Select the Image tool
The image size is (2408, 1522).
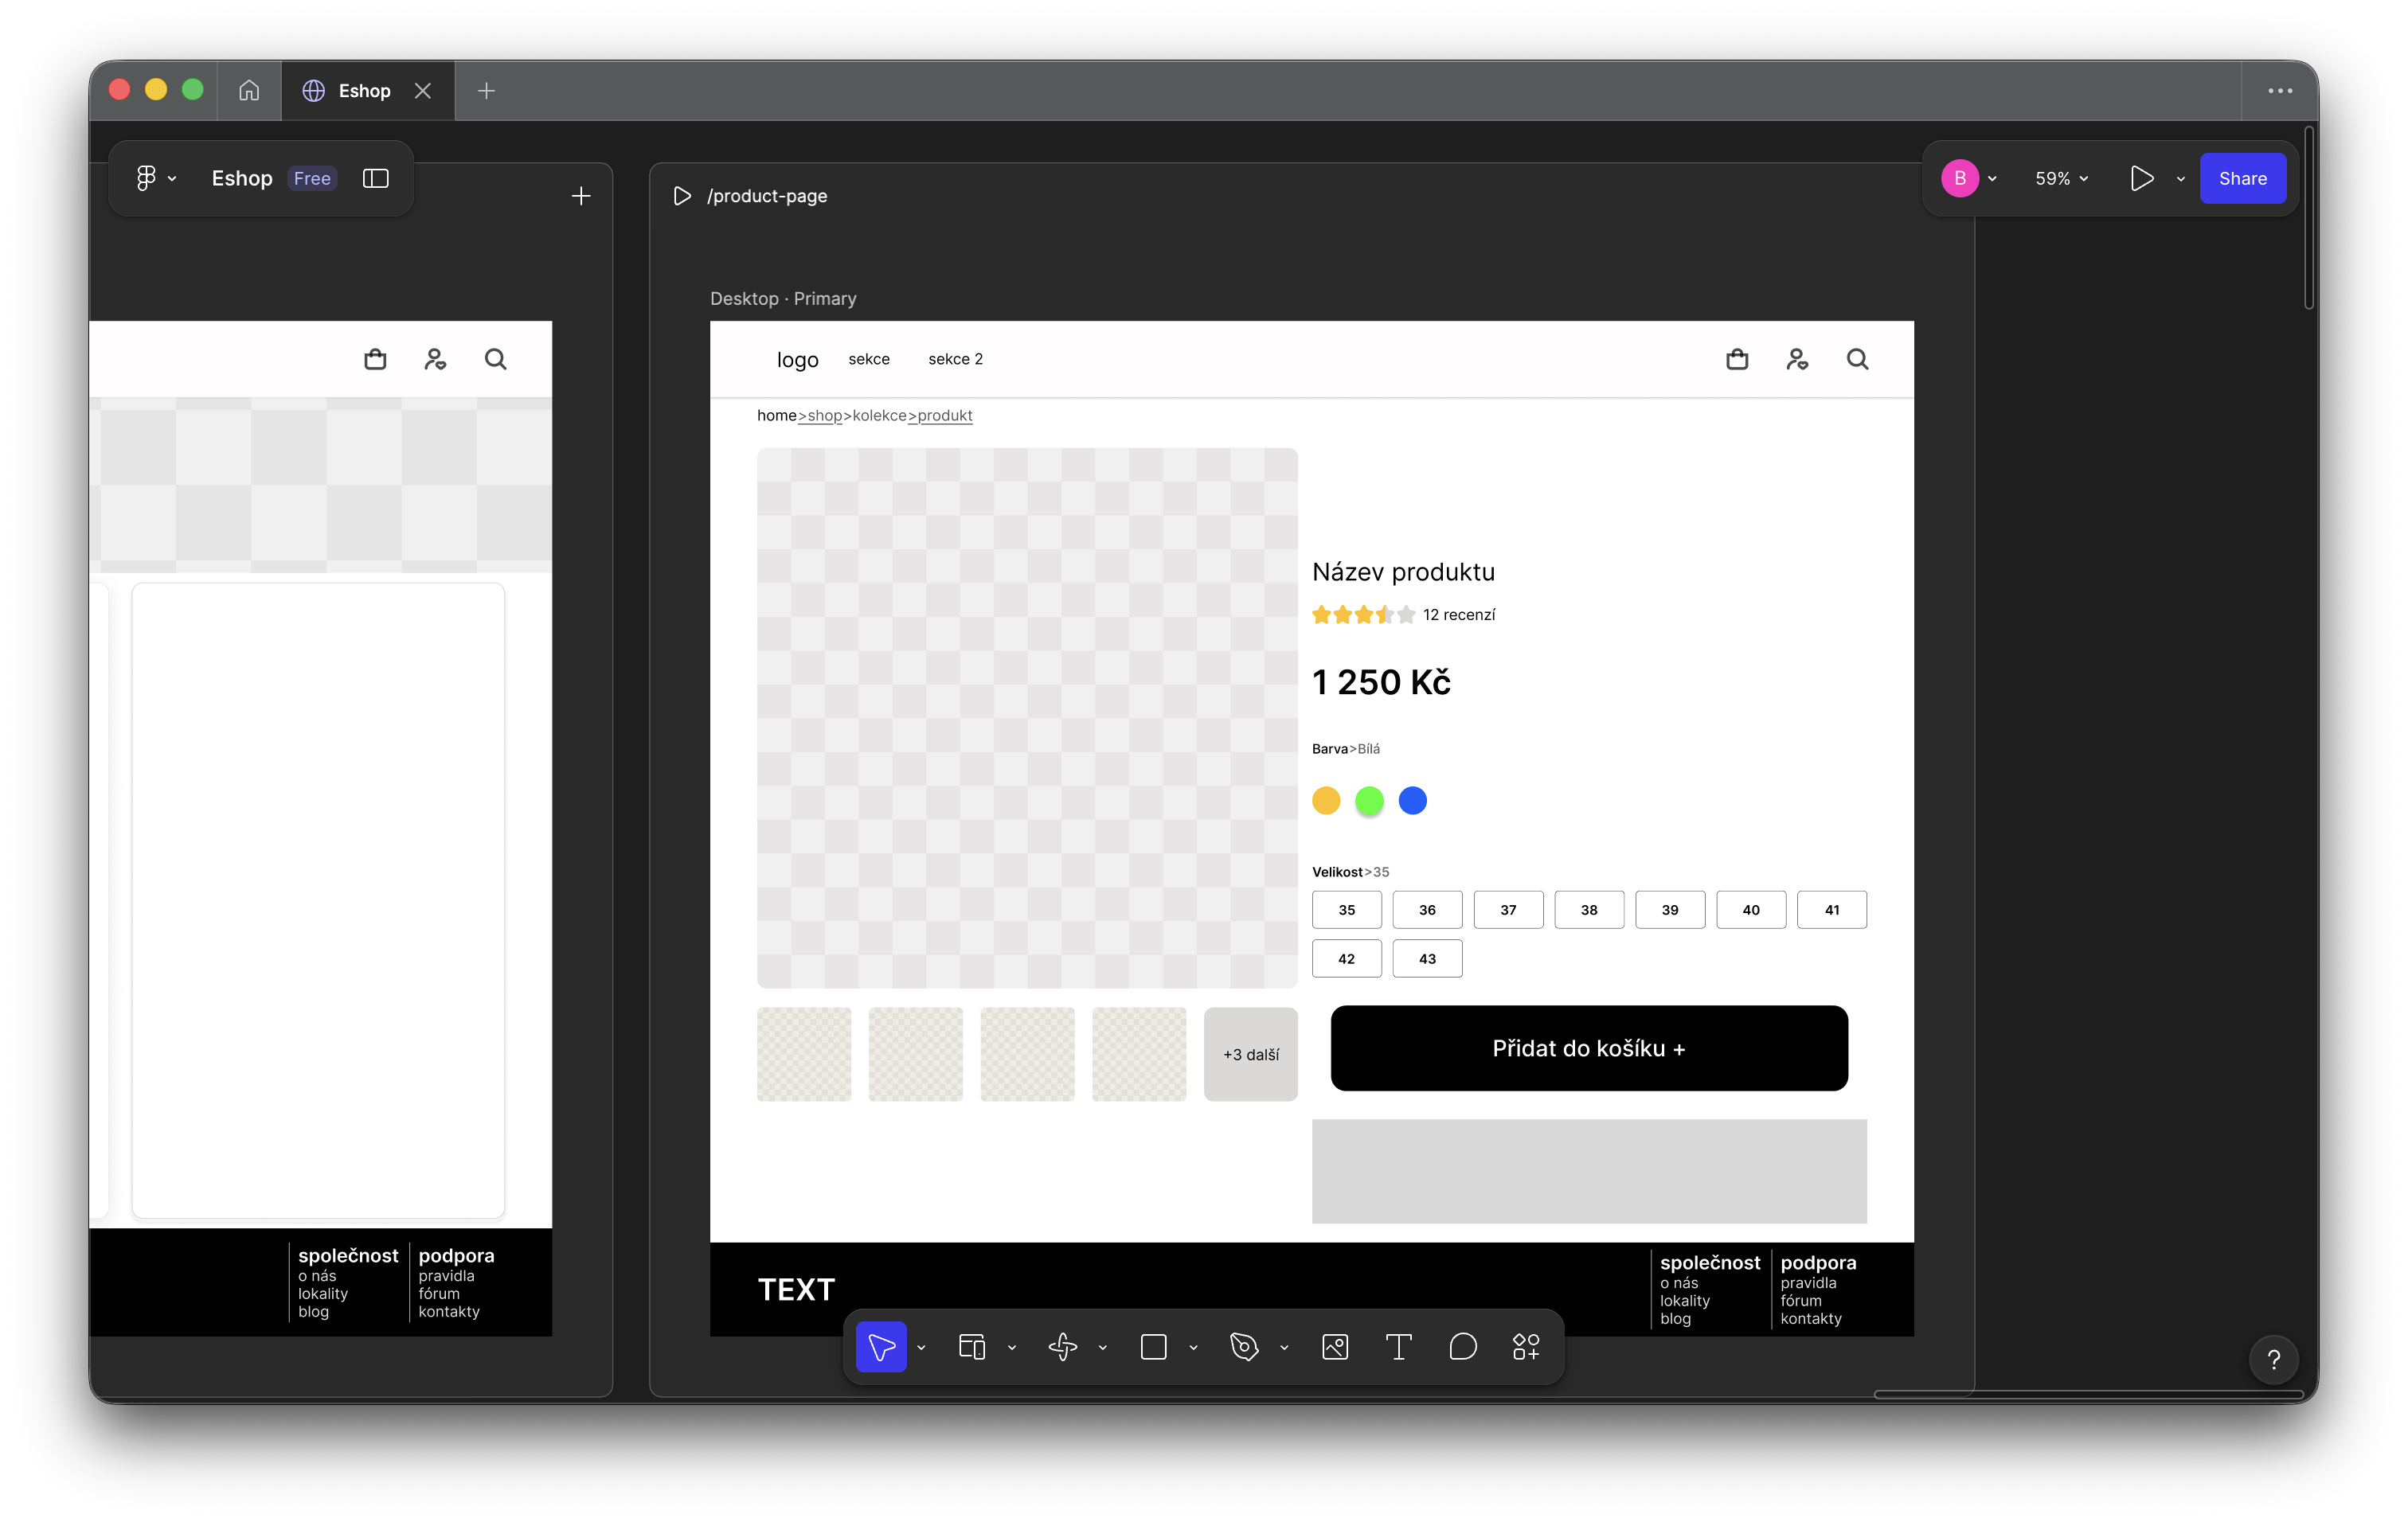[1335, 1347]
